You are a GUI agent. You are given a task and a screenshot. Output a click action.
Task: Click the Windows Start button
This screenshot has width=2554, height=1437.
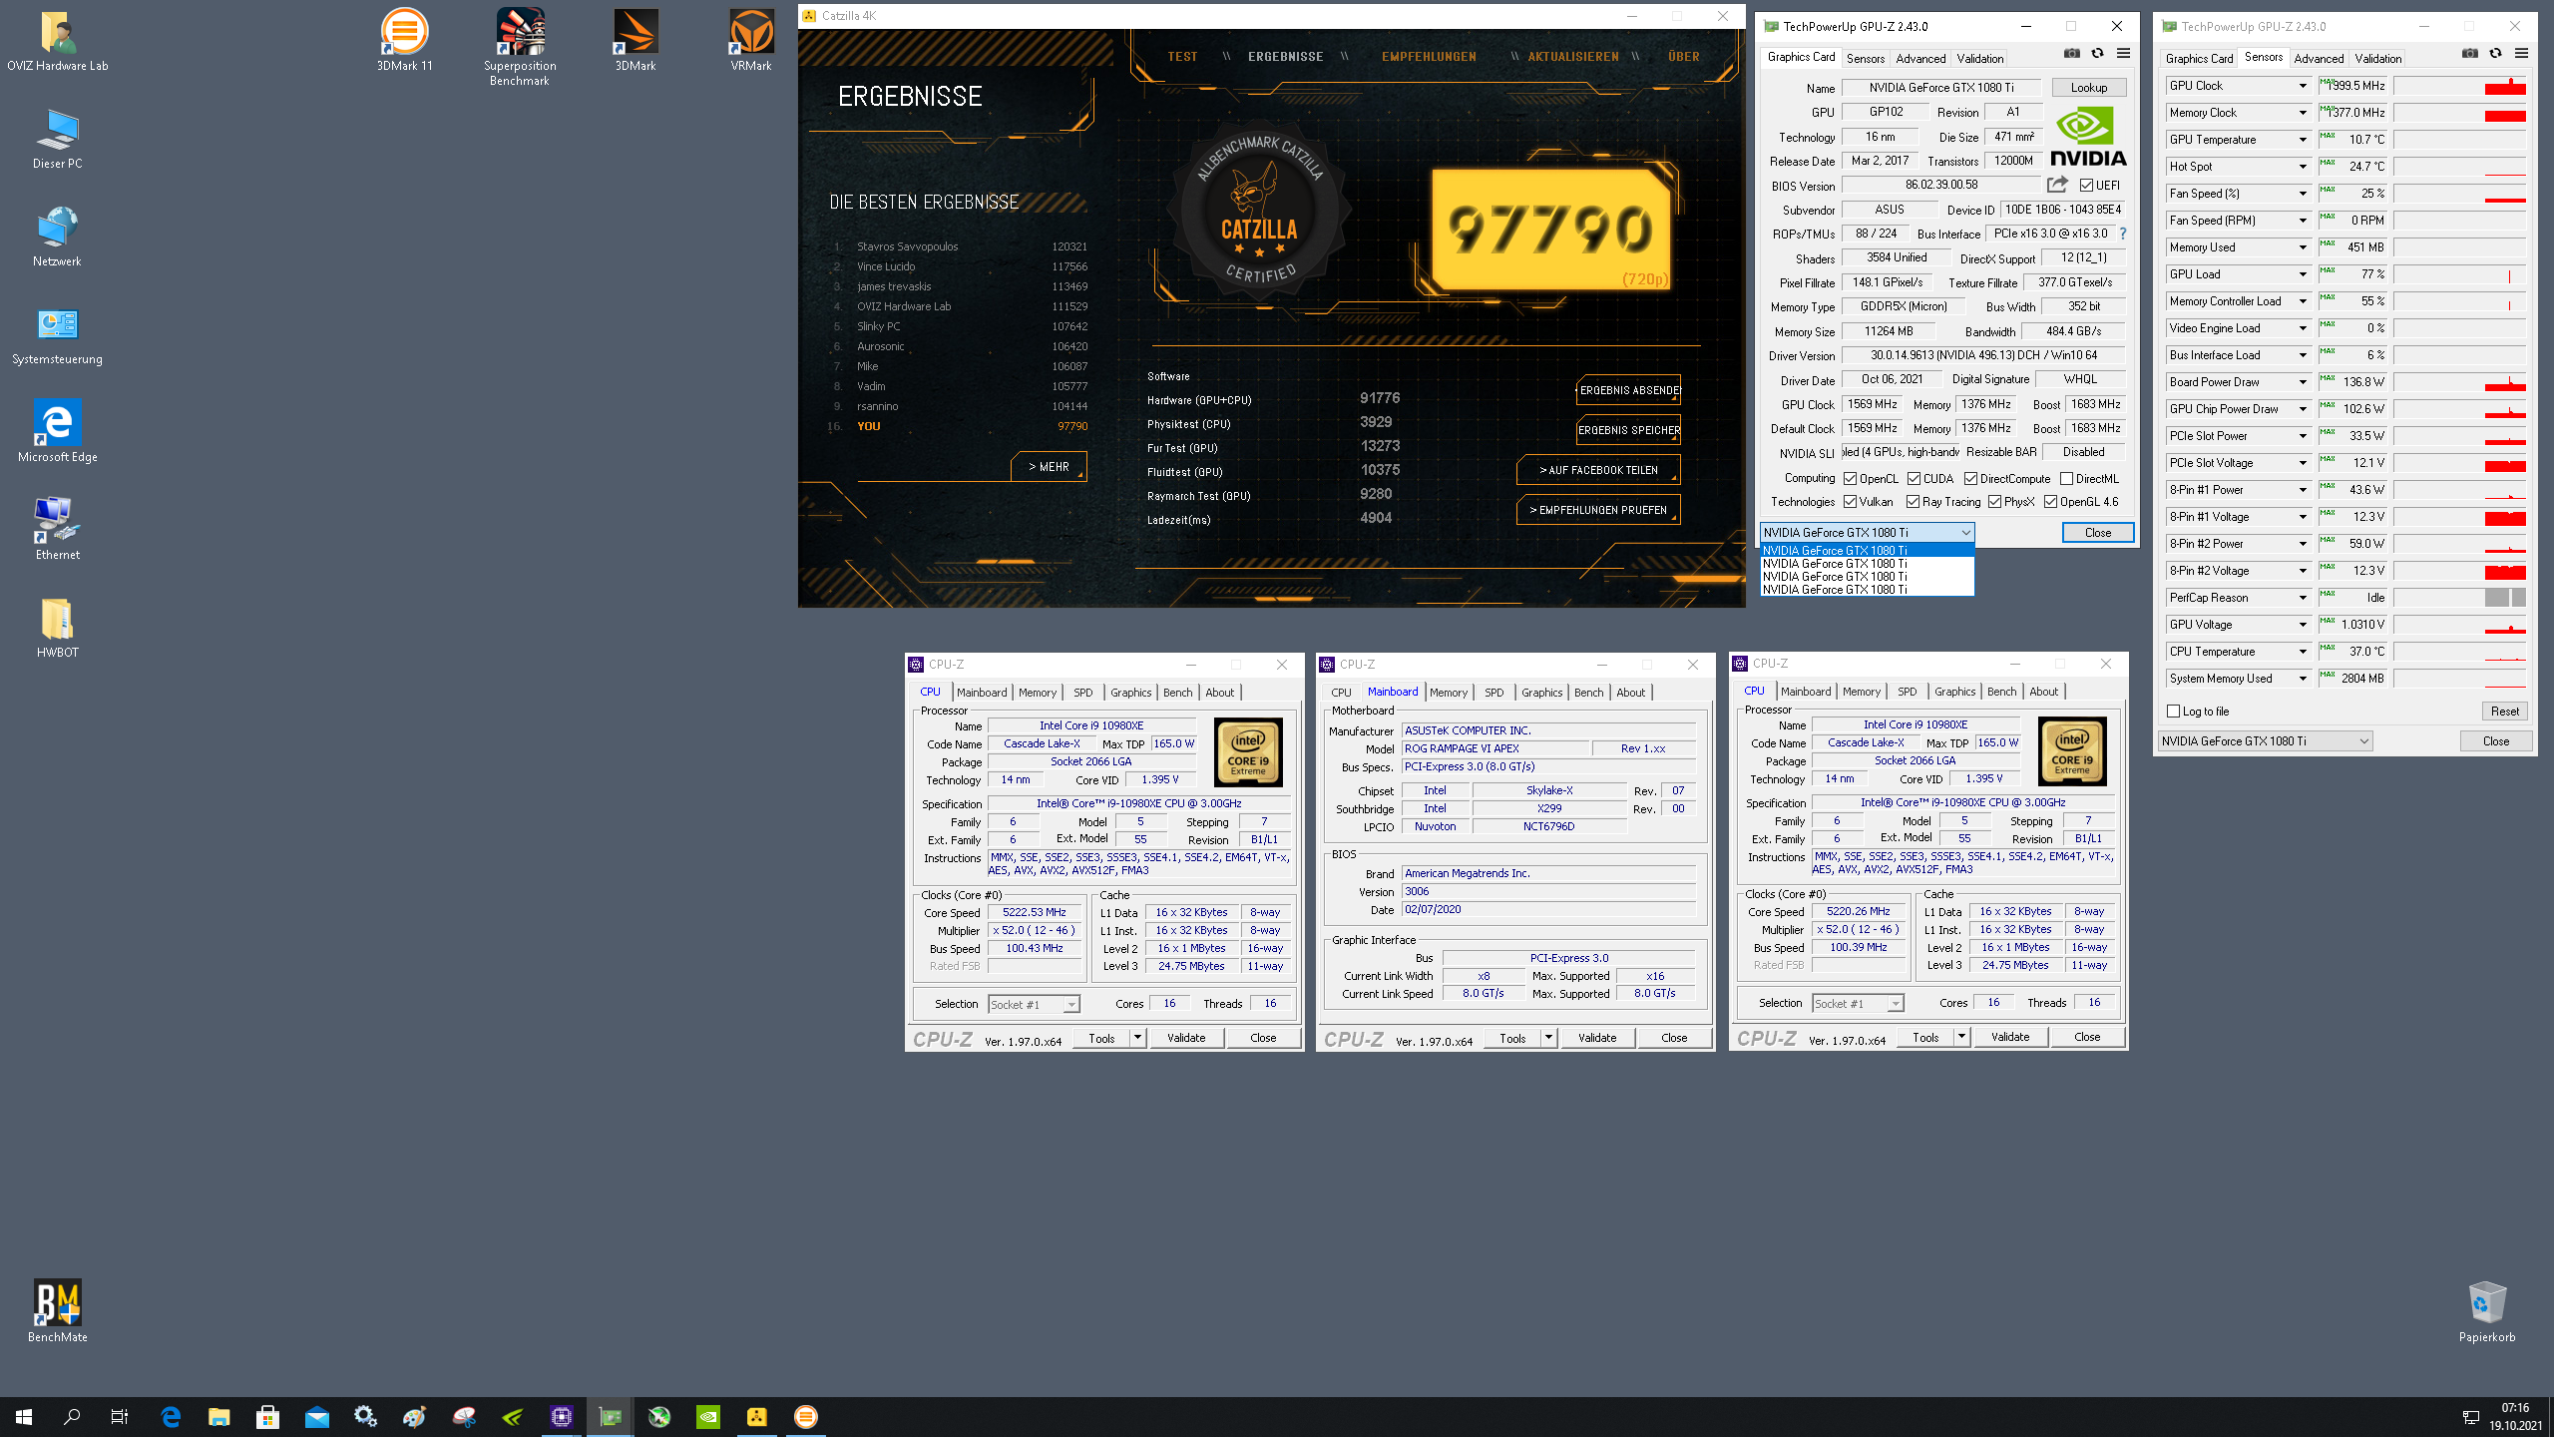[x=24, y=1416]
